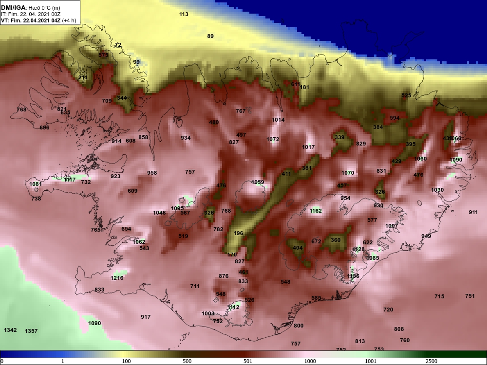This screenshot has width=487, height=365.
Task: Select the 1001 tick on the color scale
Action: [x=371, y=361]
